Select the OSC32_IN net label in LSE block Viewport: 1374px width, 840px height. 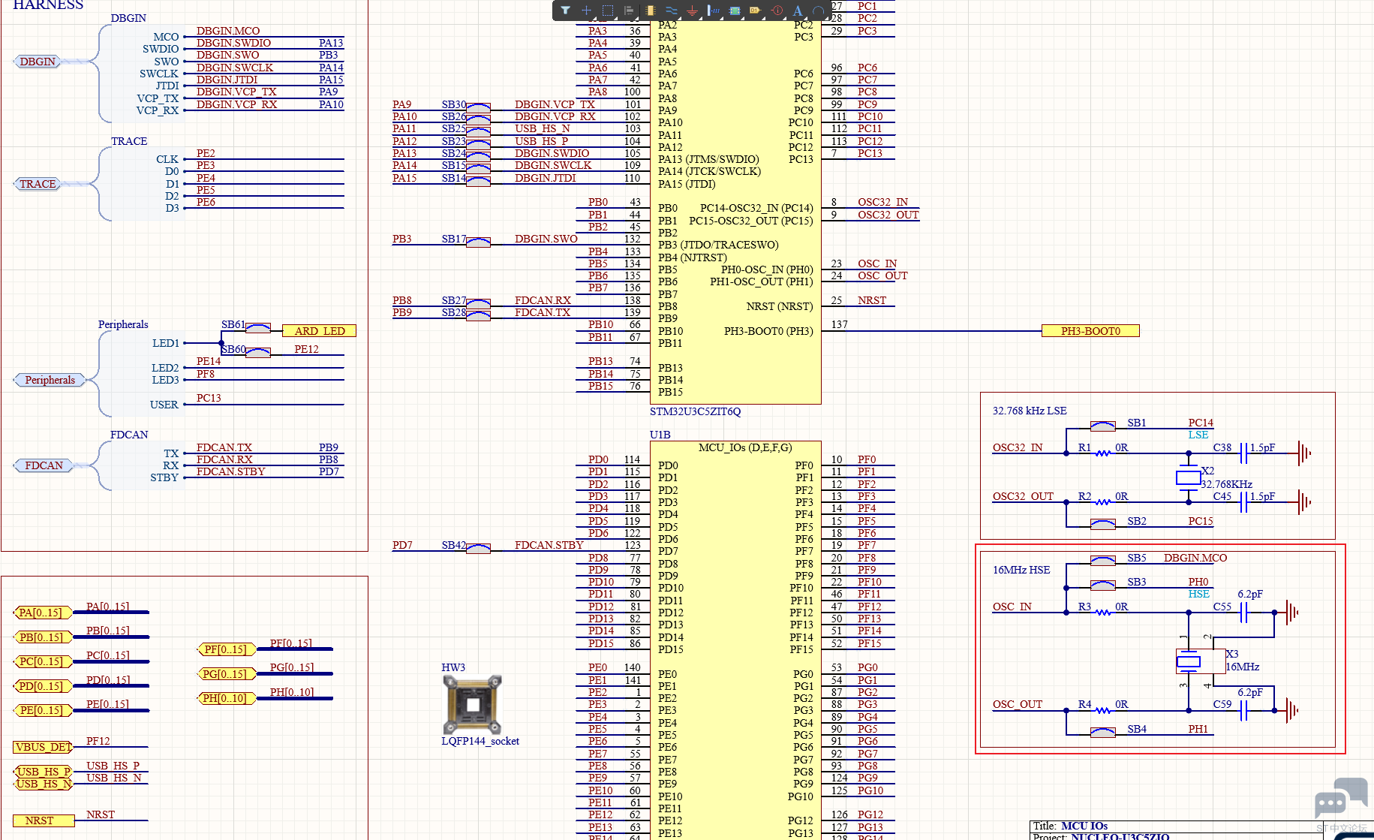[x=1018, y=447]
